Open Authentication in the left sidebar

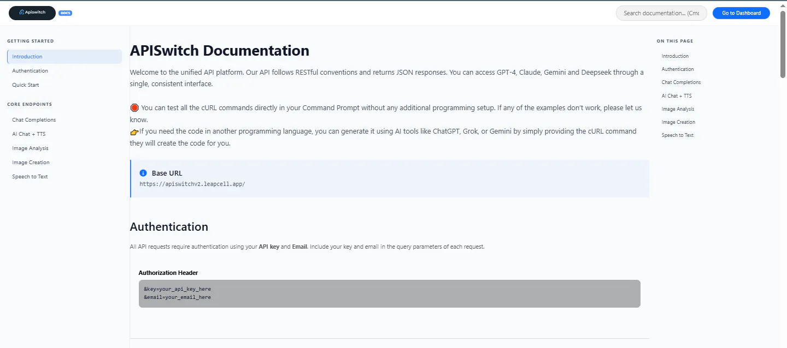[x=64, y=71]
